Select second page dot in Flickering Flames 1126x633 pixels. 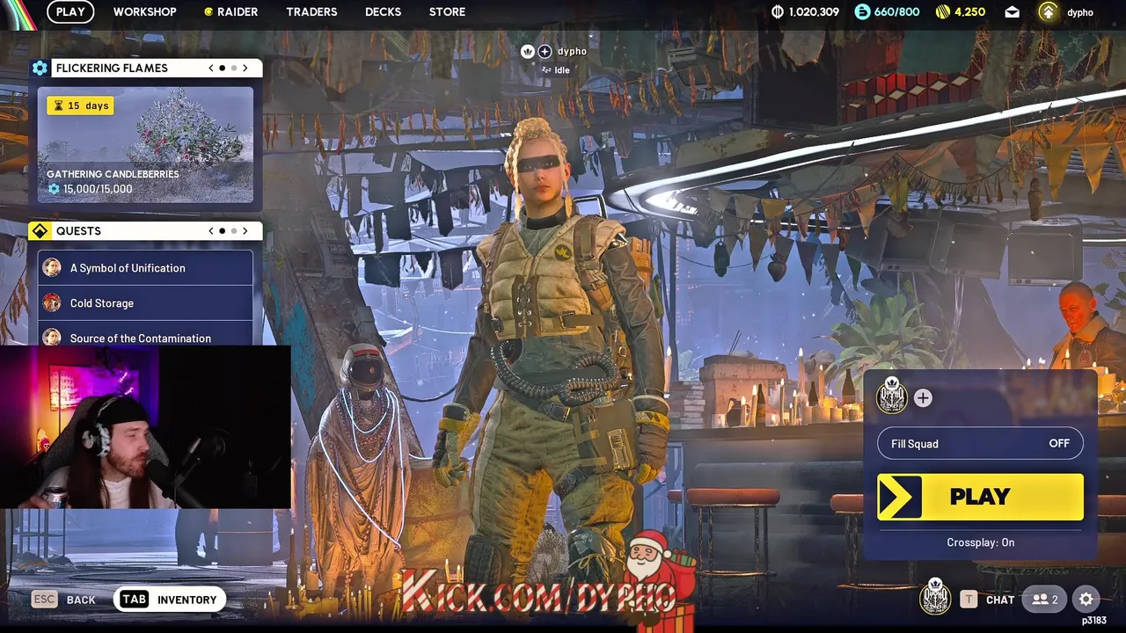234,68
